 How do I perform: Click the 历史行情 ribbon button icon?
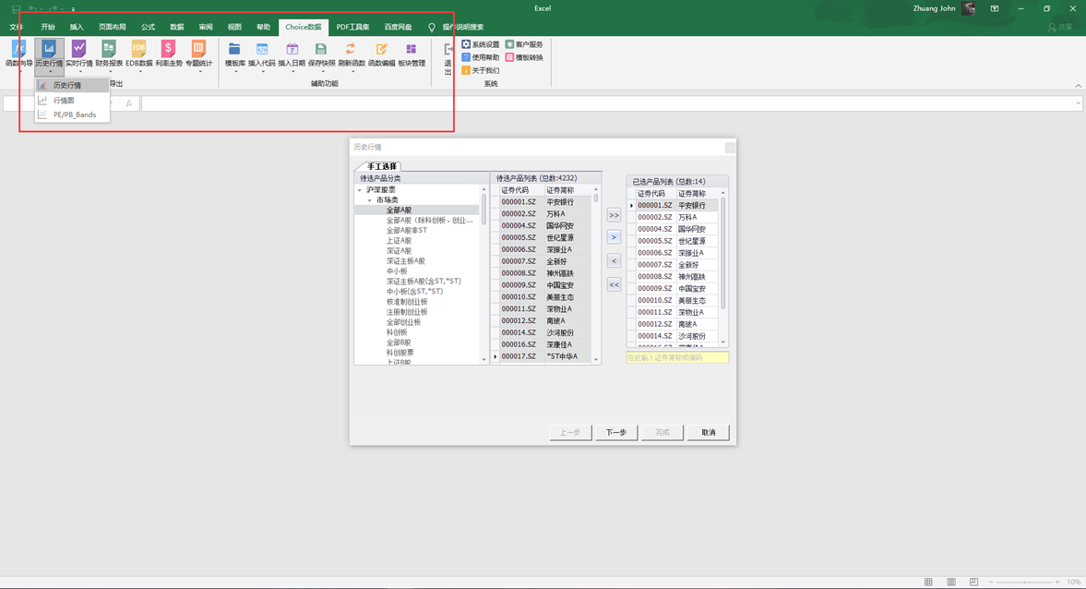pos(49,49)
